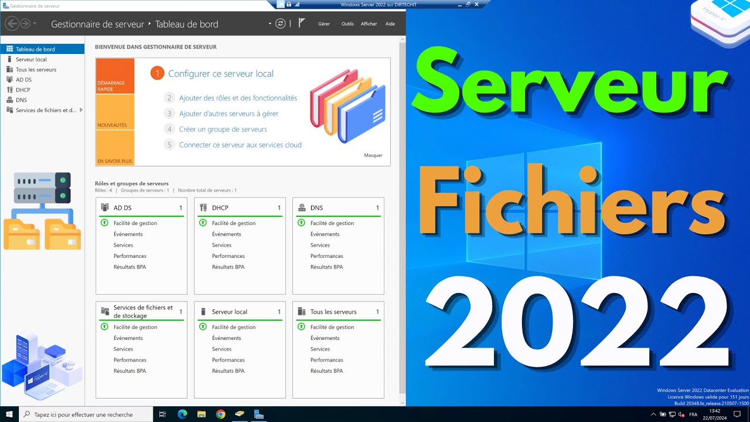
Task: Click Configurer ce serveur local
Action: [x=221, y=74]
